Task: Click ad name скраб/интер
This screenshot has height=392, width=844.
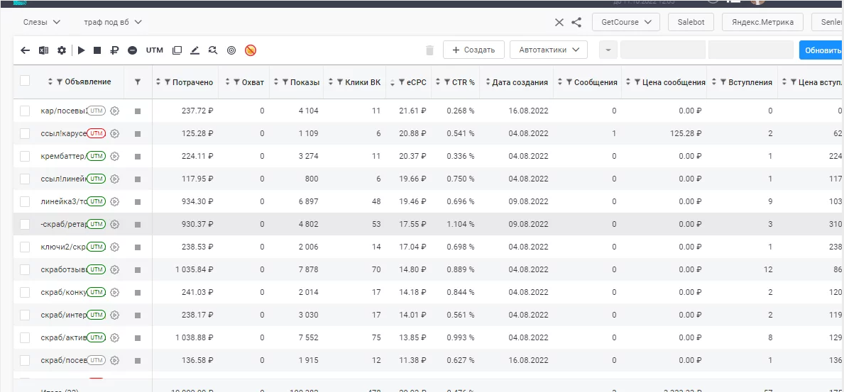Action: (63, 315)
